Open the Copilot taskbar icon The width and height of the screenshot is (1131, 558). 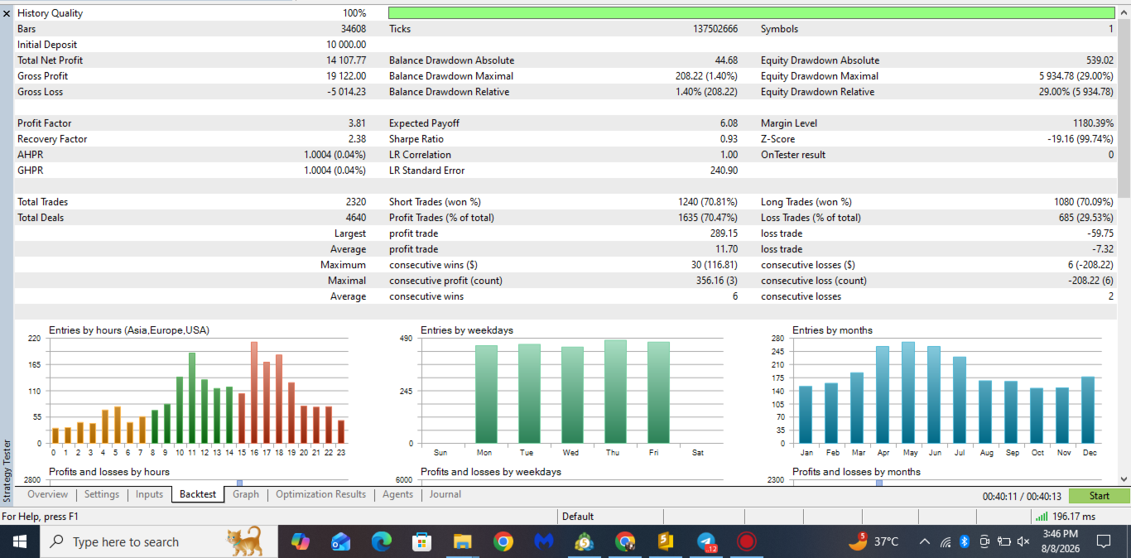301,541
